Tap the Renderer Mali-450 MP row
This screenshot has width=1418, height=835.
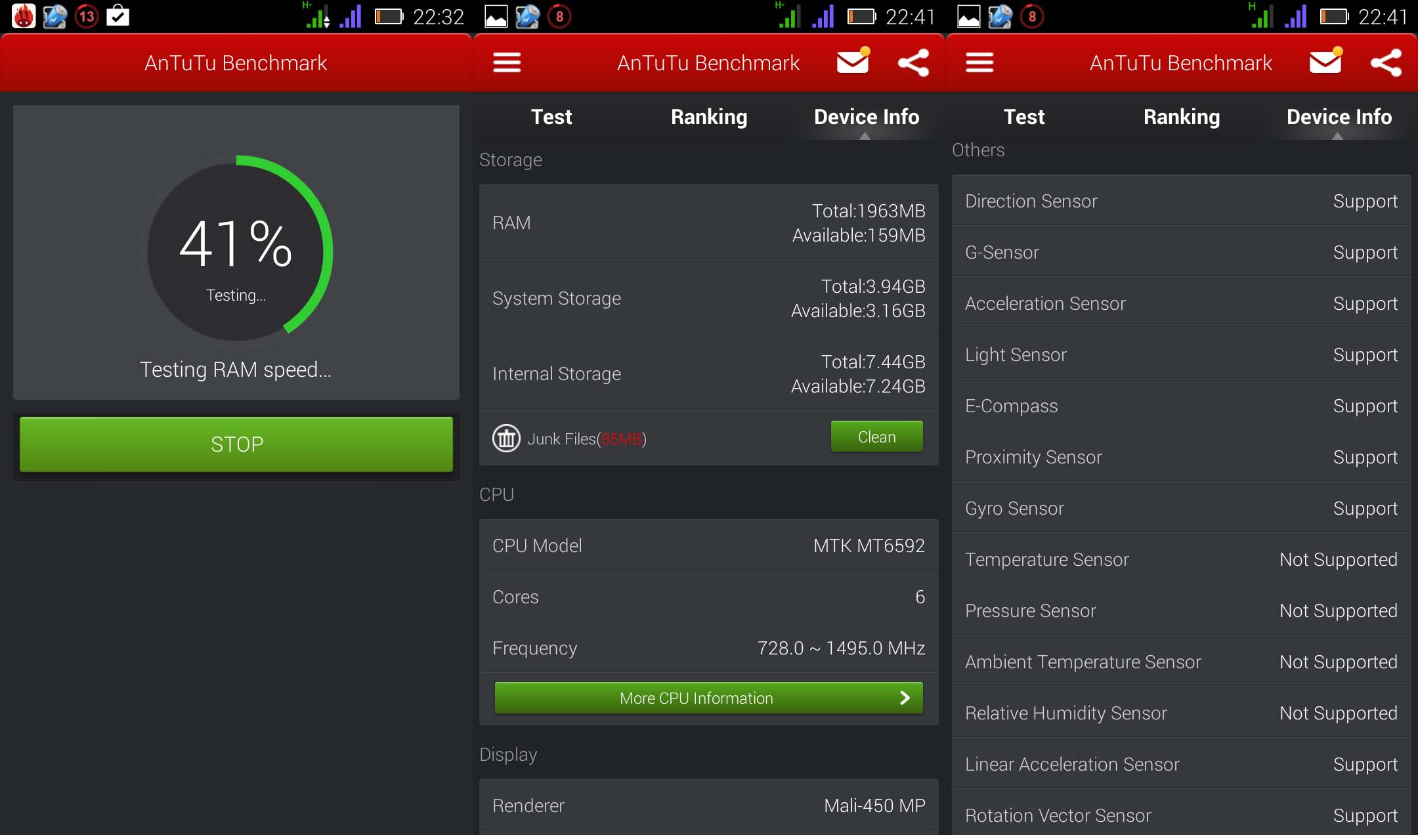(x=709, y=805)
